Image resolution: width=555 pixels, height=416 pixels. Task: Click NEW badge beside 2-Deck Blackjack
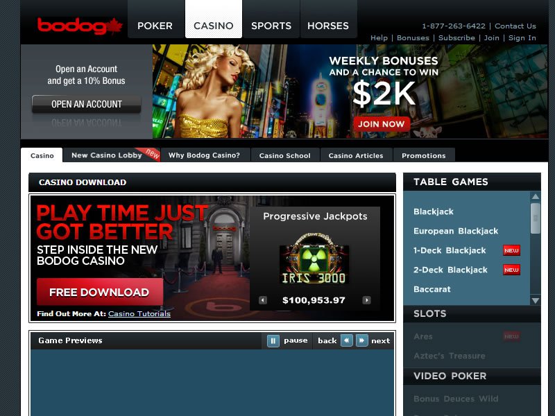coord(511,270)
